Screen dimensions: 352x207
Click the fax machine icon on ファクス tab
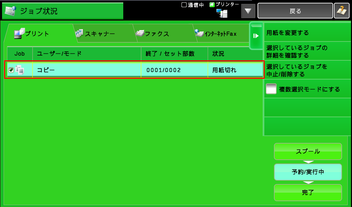140,34
